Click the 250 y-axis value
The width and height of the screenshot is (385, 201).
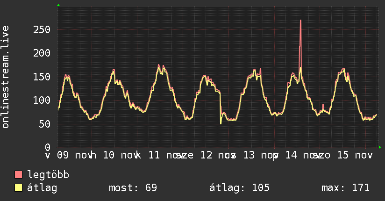tap(42, 30)
